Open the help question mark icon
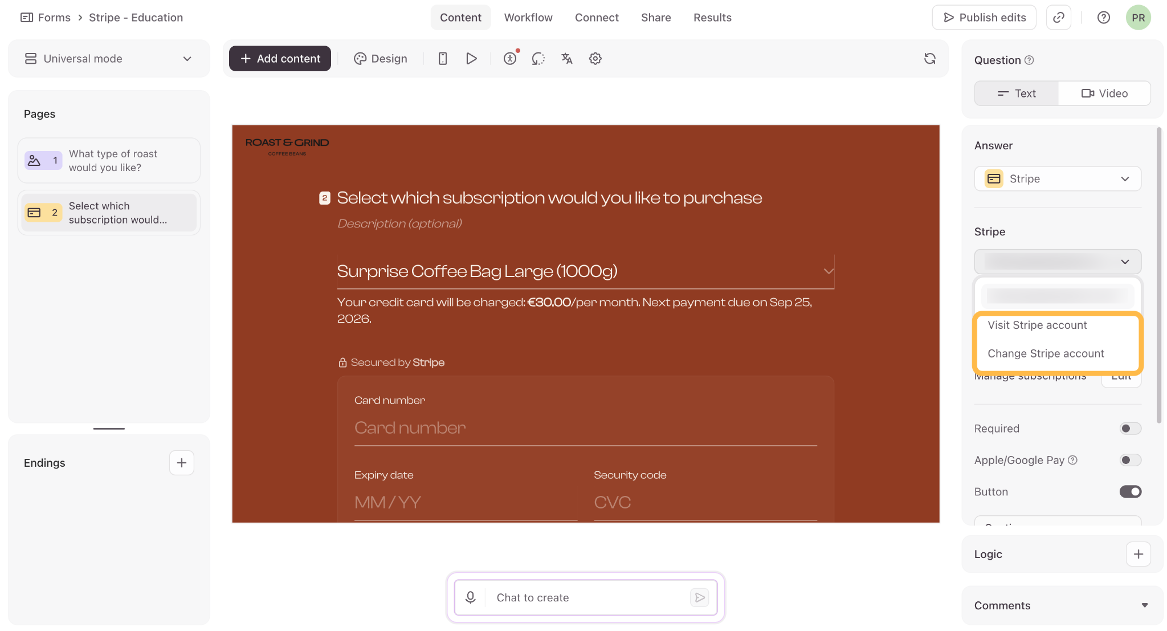This screenshot has height=631, width=1167. tap(1104, 18)
